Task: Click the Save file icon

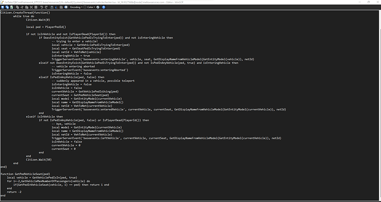Action: coord(3,7)
